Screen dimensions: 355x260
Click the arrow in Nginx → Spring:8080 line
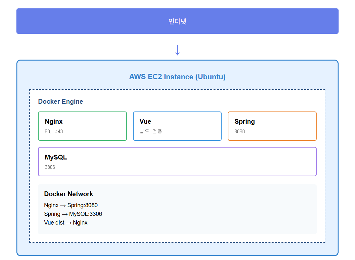tap(63, 205)
